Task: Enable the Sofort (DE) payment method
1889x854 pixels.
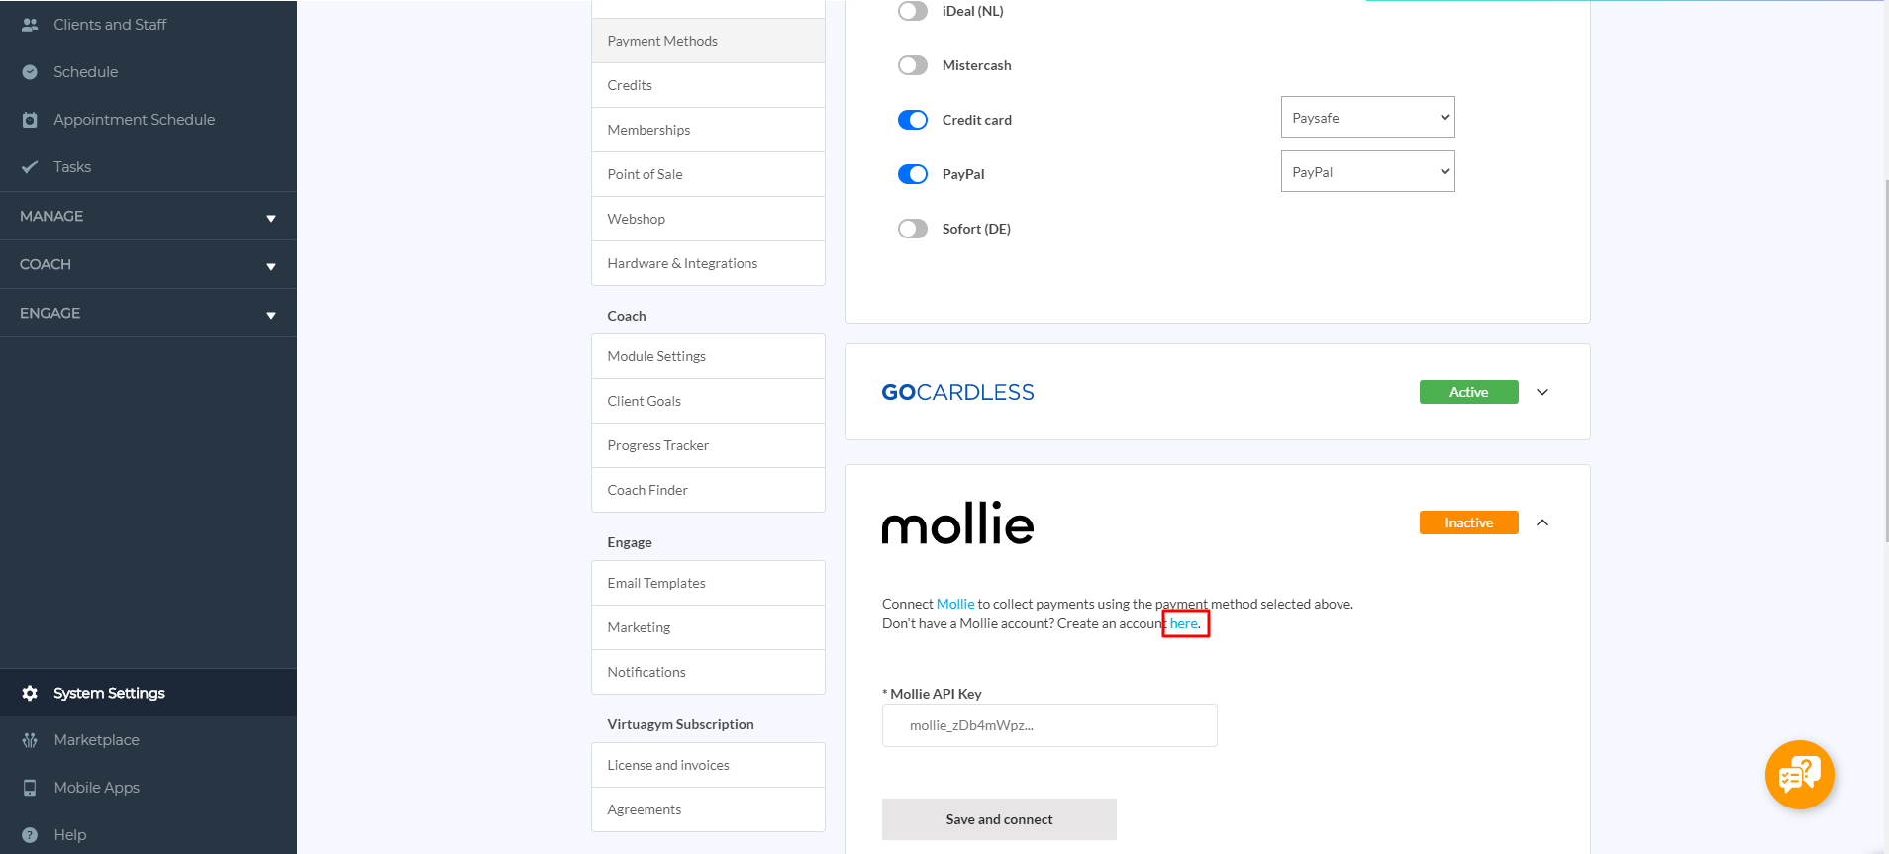Action: (x=912, y=228)
